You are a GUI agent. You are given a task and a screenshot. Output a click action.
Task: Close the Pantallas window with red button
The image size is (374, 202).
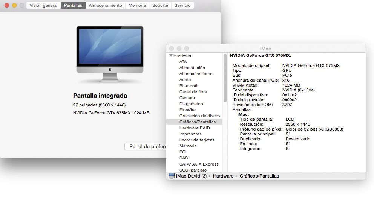coord(7,5)
